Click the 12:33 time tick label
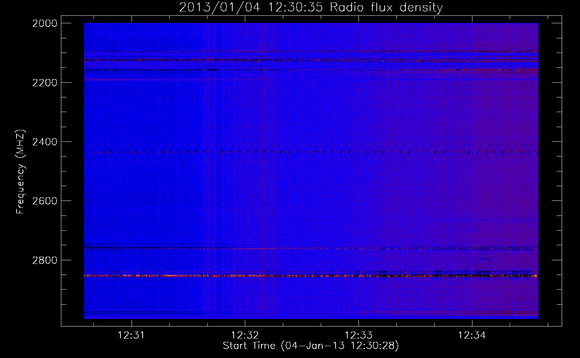580x358 pixels. (358, 335)
